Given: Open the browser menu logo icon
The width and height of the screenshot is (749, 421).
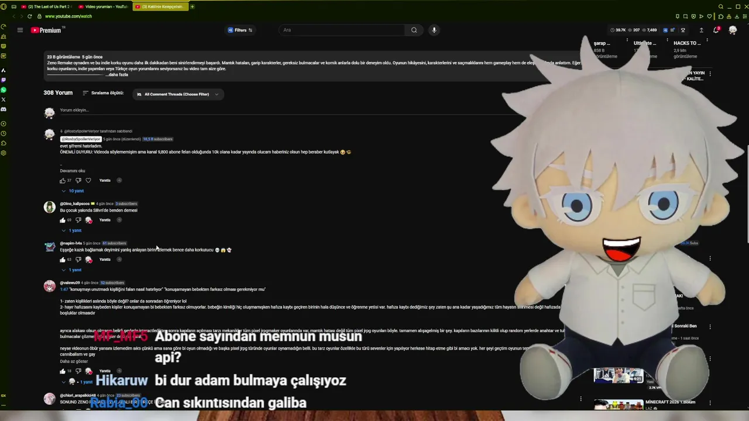Looking at the screenshot, I should [x=5, y=6].
